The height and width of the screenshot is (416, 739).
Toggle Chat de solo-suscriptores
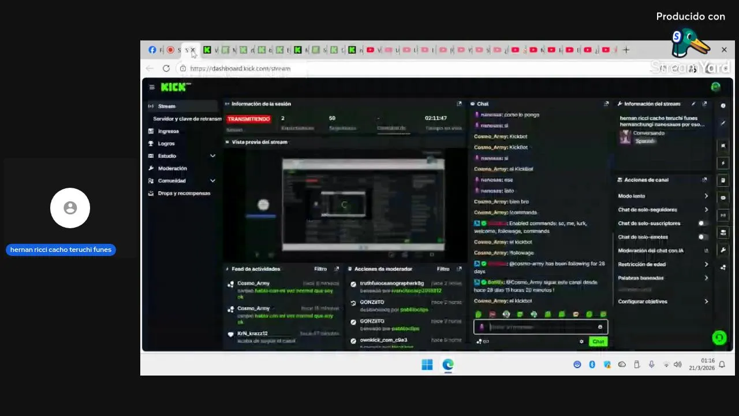pos(703,223)
